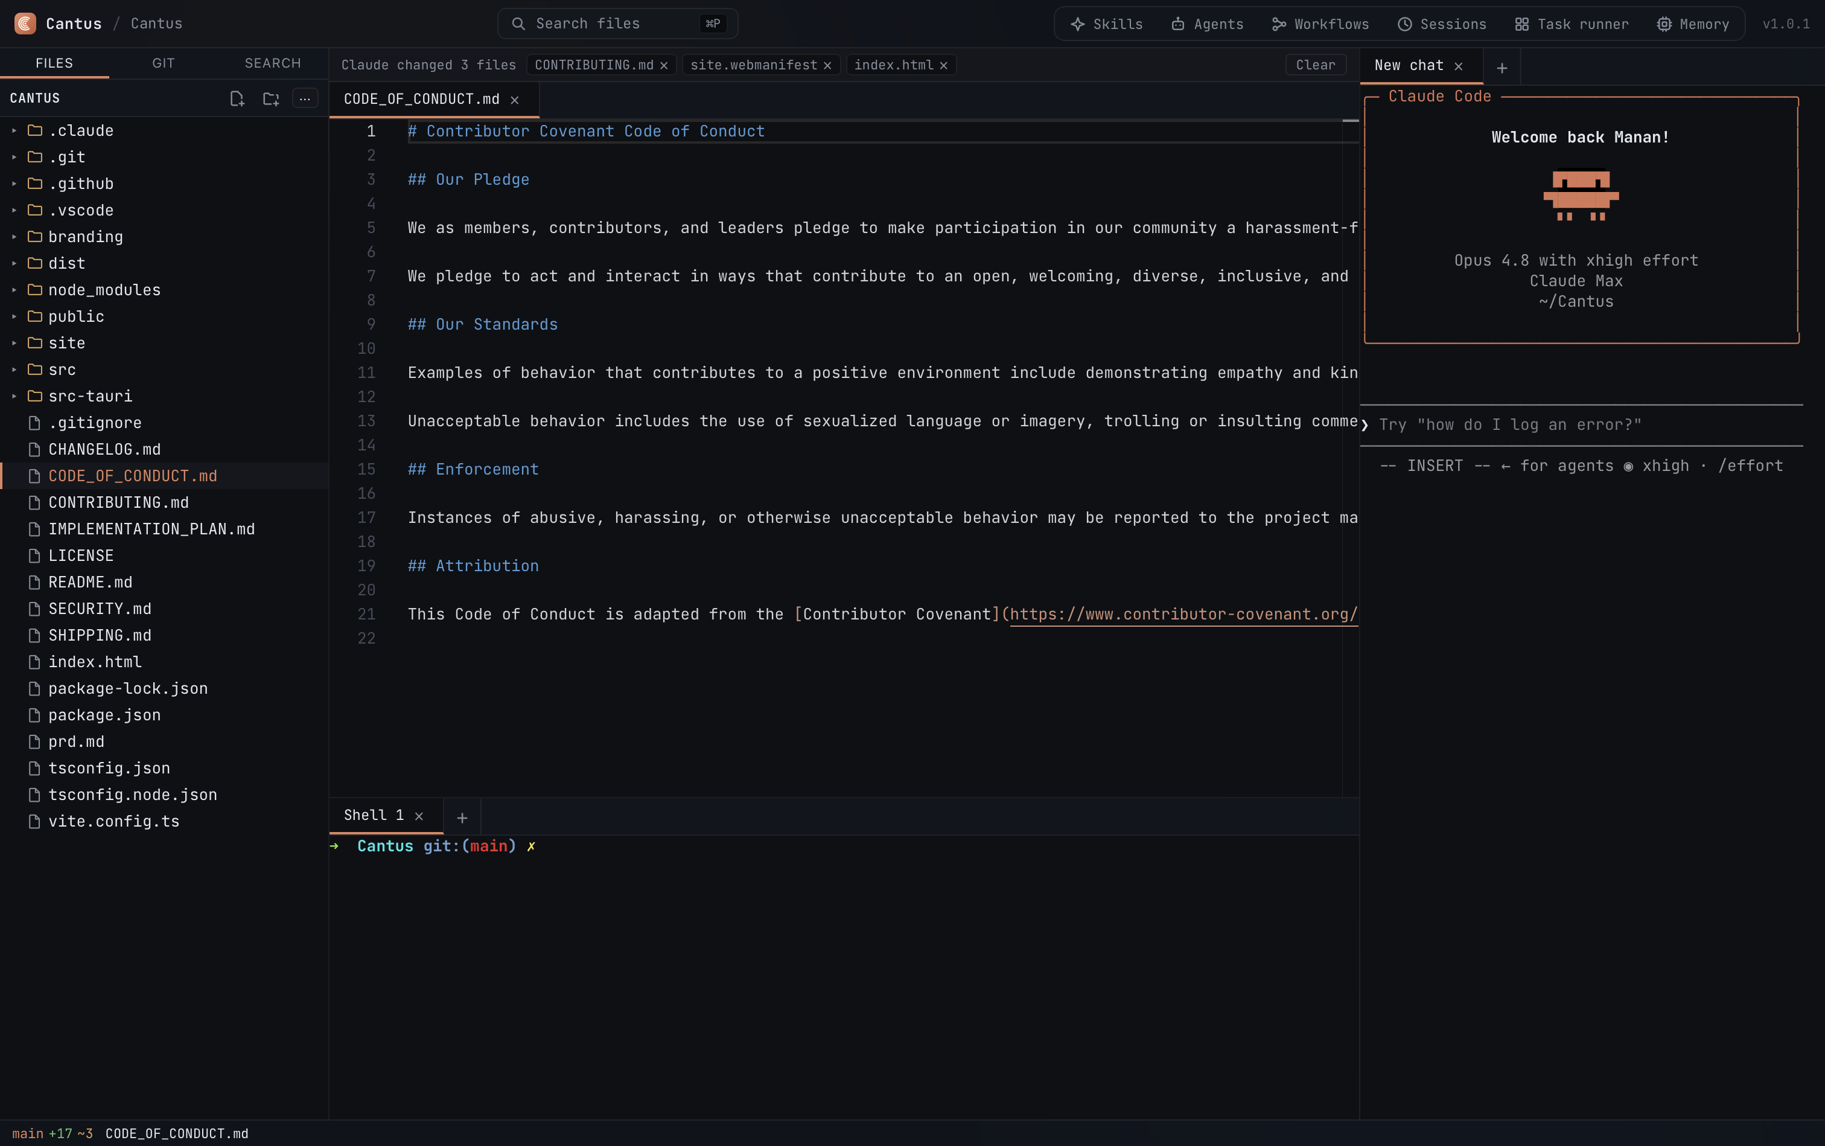This screenshot has height=1146, width=1825.
Task: Click the Cantus app logo icon
Action: pos(25,24)
